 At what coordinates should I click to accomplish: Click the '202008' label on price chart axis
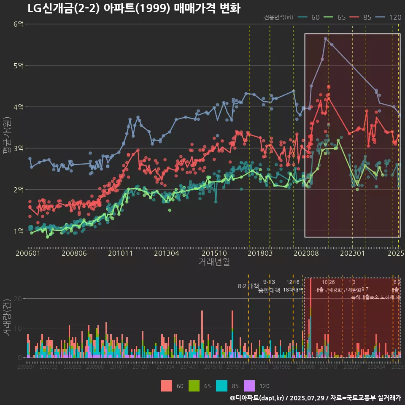point(306,253)
